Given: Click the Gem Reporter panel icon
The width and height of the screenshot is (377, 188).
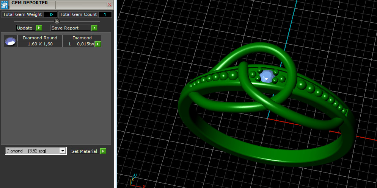Looking at the screenshot, I should (x=5, y=5).
